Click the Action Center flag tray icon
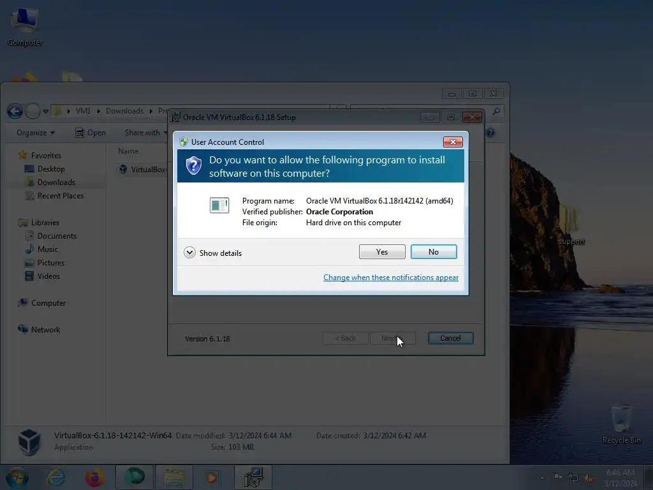653x490 pixels. tap(557, 477)
